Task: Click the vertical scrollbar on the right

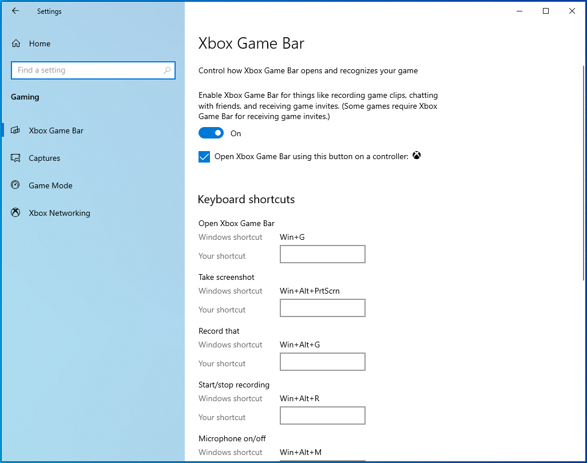Action: click(582, 172)
